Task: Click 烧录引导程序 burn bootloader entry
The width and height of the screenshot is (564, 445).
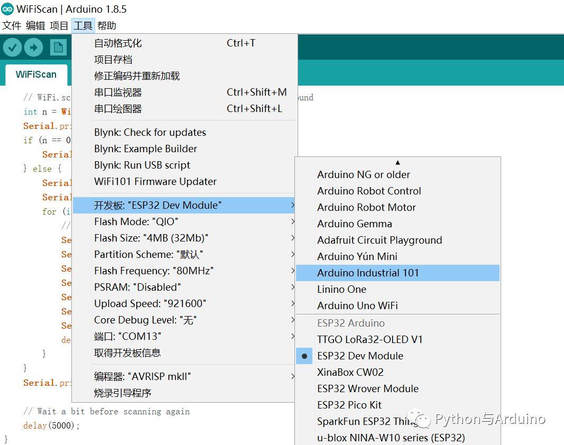Action: (x=184, y=393)
